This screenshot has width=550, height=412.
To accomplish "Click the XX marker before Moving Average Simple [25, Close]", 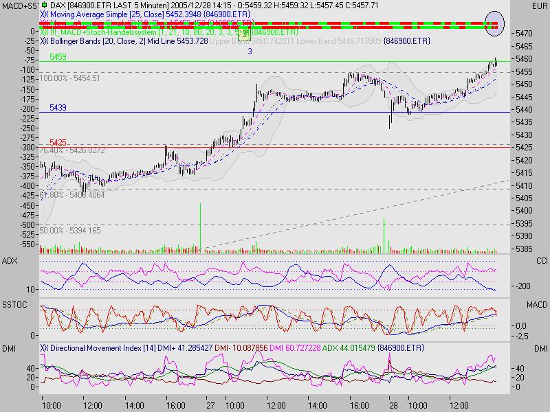I will coord(44,14).
